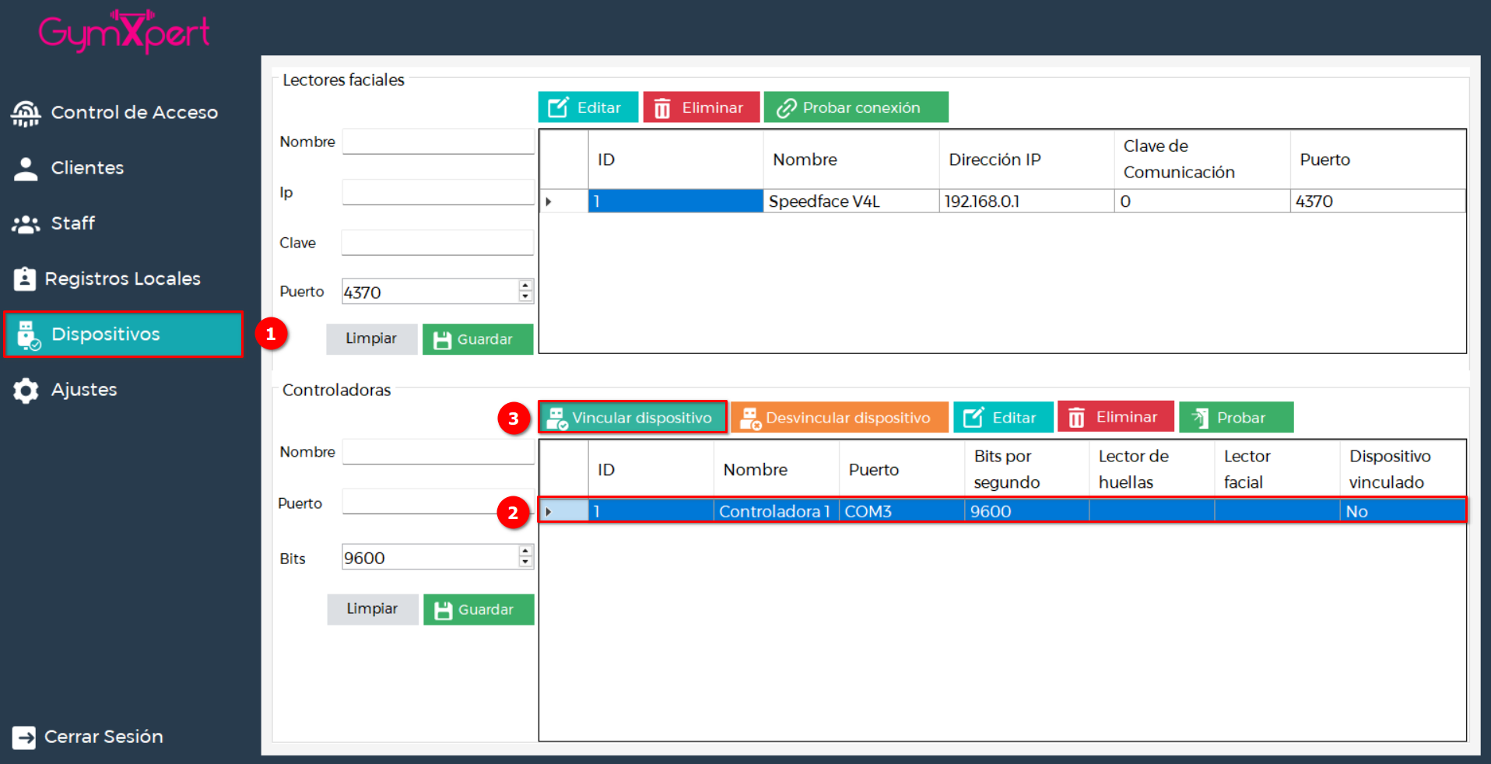The image size is (1491, 764).
Task: Save the controller with Guardar button
Action: (478, 609)
